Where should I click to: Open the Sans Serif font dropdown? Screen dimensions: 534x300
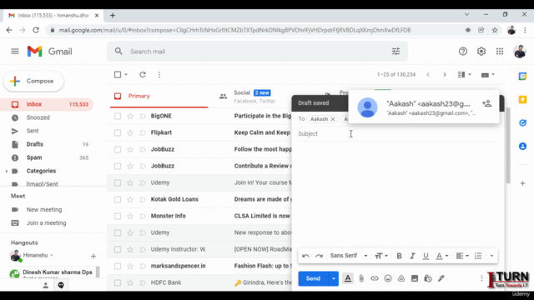pyautogui.click(x=349, y=256)
